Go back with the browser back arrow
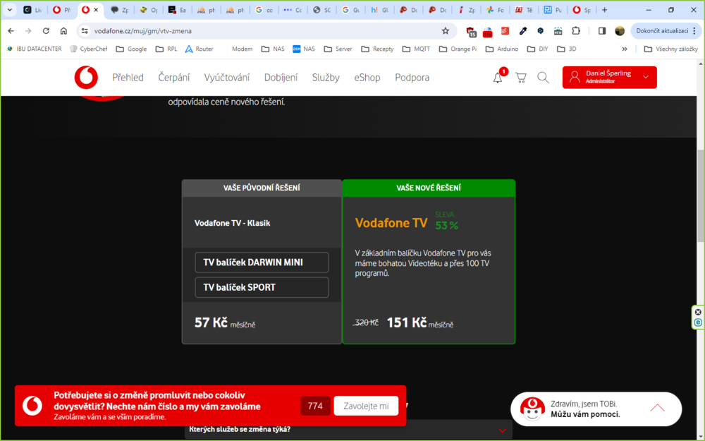 [x=11, y=30]
